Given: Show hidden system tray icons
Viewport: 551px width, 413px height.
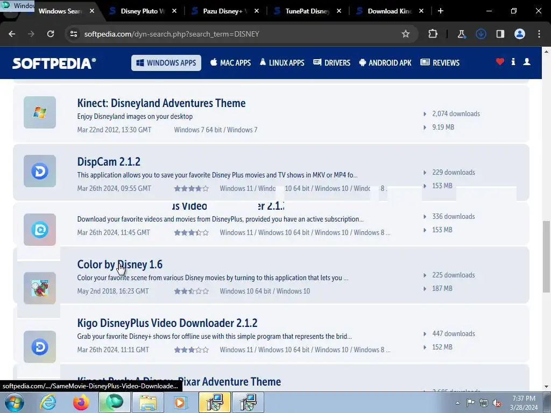Looking at the screenshot, I should tap(457, 403).
